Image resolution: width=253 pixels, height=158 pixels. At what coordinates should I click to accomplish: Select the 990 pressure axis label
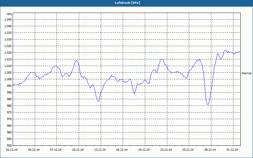(x=9, y=92)
